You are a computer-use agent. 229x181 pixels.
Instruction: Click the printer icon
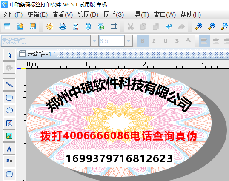click(63, 26)
